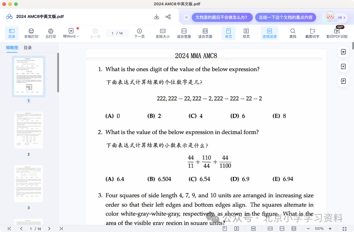This screenshot has height=232, width=354.
Task: Dismiss the AI suggestion prompts
Action: point(186,17)
